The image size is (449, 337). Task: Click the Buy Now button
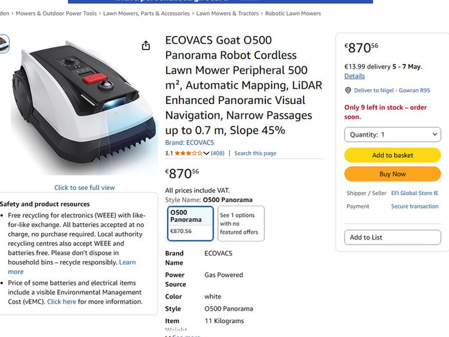point(393,174)
